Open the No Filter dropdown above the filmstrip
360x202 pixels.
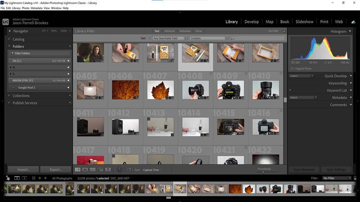pyautogui.click(x=337, y=178)
